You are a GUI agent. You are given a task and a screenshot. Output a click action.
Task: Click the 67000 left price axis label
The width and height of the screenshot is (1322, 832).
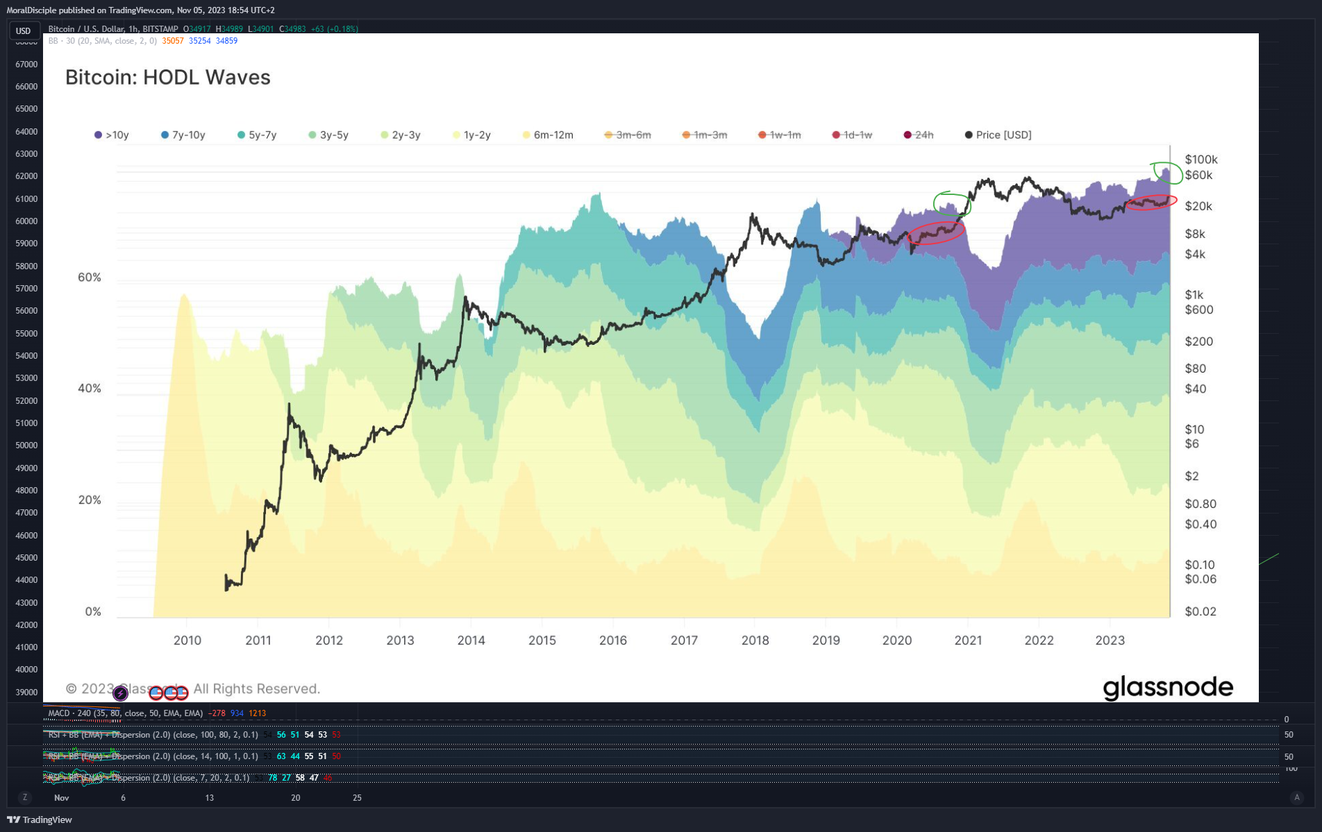coord(26,65)
